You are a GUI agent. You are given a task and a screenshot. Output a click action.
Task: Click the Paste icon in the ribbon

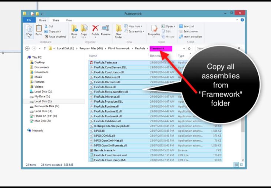point(39,29)
